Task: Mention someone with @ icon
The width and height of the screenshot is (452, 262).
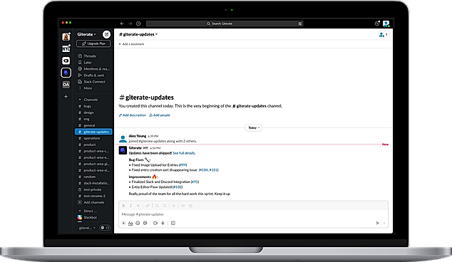Action: 145,223
